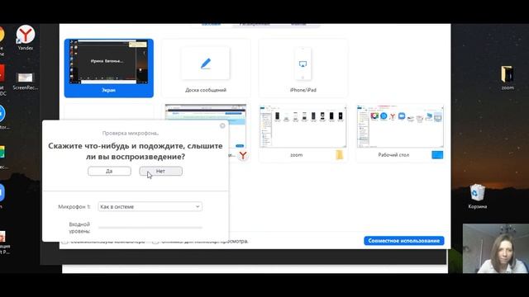Answer Нет in the microphone test
Image resolution: width=529 pixels, height=297 pixels.
click(x=160, y=171)
